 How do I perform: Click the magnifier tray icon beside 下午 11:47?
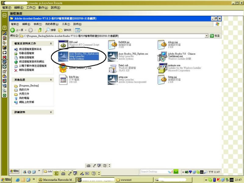pyautogui.click(x=206, y=172)
